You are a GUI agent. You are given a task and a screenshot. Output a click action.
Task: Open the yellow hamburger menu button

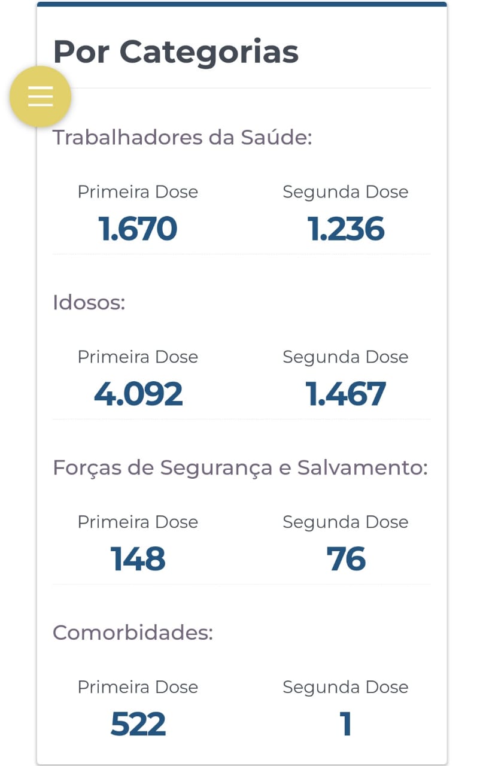[x=40, y=96]
